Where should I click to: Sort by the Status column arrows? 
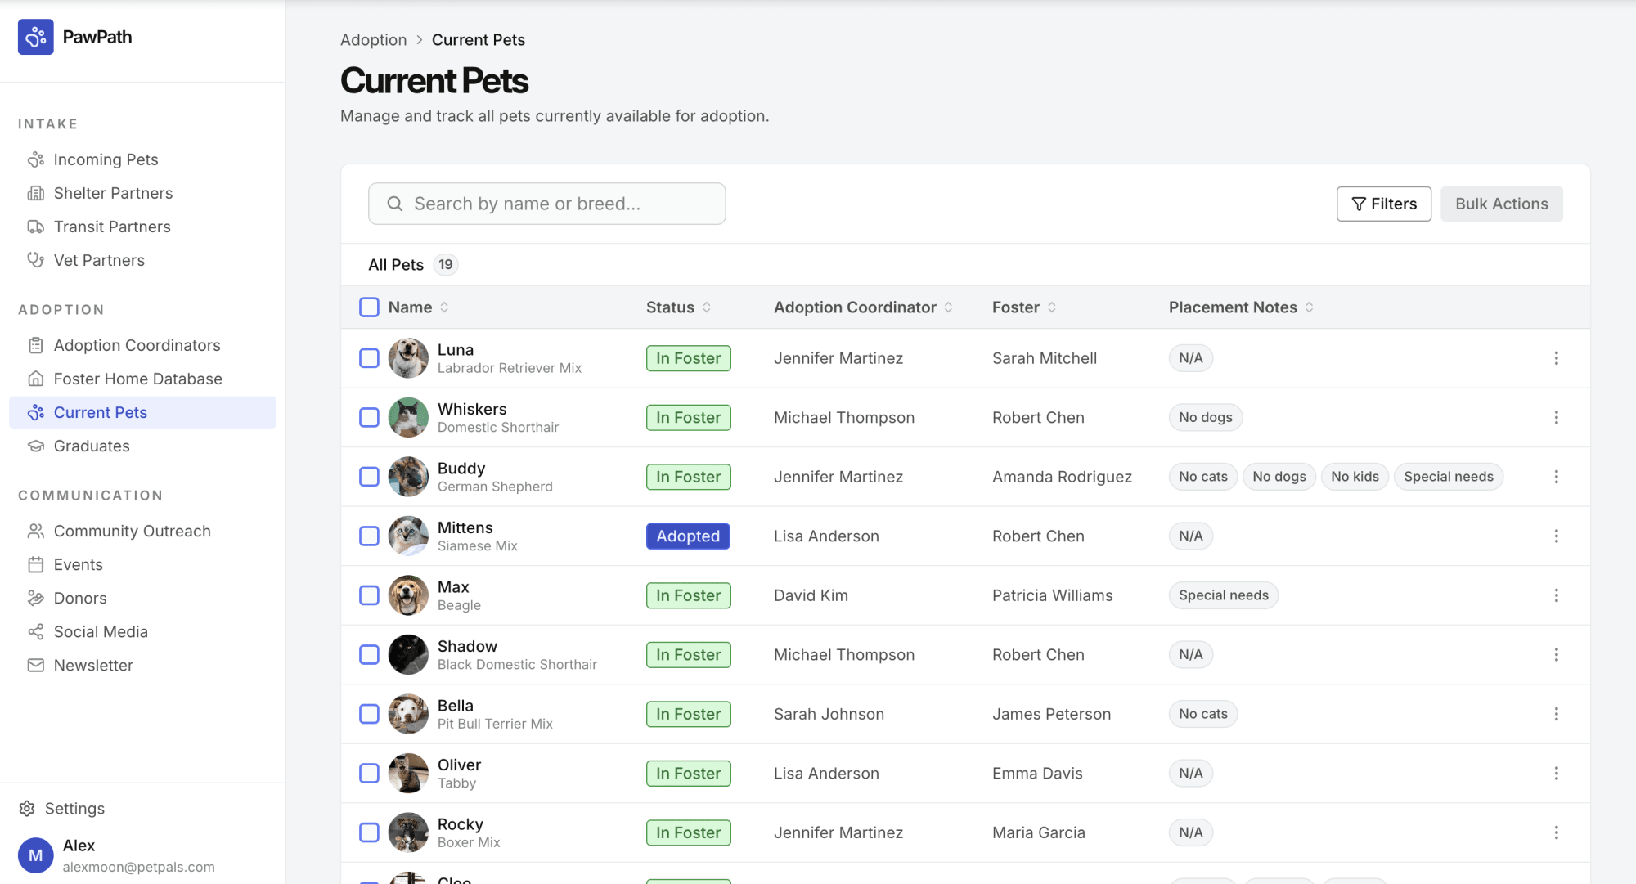(707, 307)
